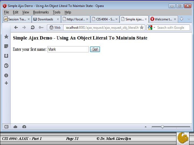Image resolution: width=194 pixels, height=145 pixels.
Task: Click the first name input field
Action: (68, 49)
